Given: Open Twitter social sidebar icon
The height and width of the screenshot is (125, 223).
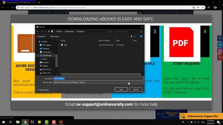Looking at the screenshot, I should [220, 45].
